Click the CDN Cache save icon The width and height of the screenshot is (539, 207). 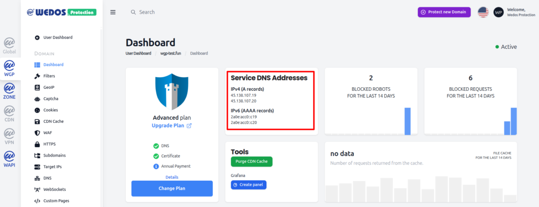point(37,121)
